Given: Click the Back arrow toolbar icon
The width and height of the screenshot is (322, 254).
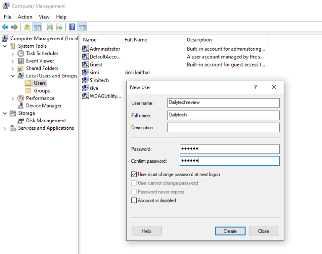Looking at the screenshot, I should point(5,27).
